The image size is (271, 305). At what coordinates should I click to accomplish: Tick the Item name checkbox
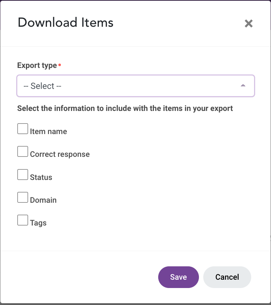coord(23,129)
